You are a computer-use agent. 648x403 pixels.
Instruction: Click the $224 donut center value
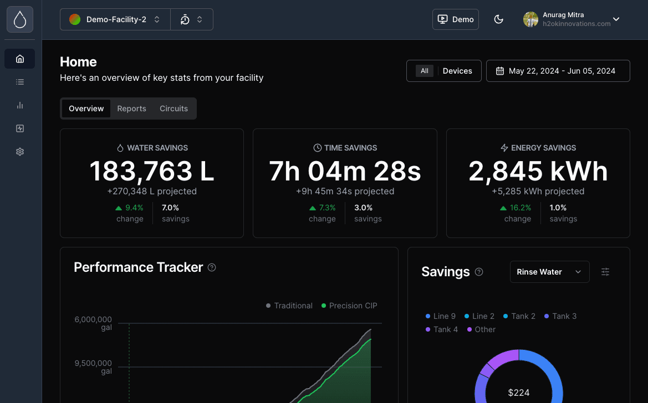[519, 392]
